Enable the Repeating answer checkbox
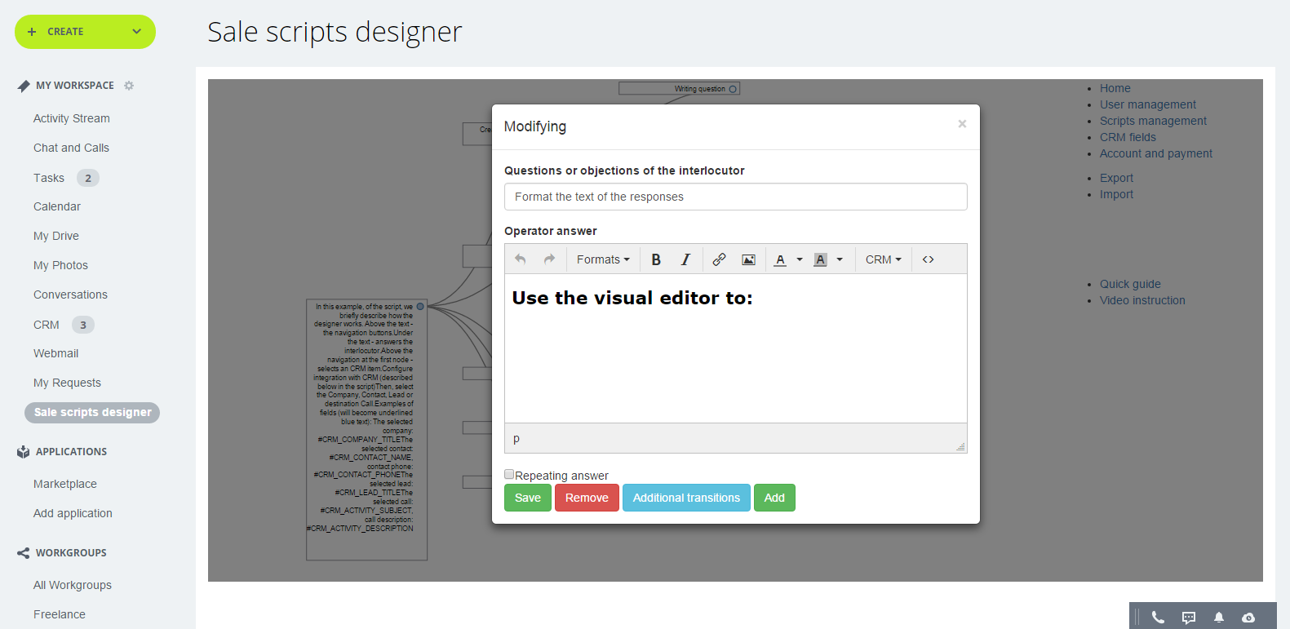The height and width of the screenshot is (629, 1290). tap(509, 474)
